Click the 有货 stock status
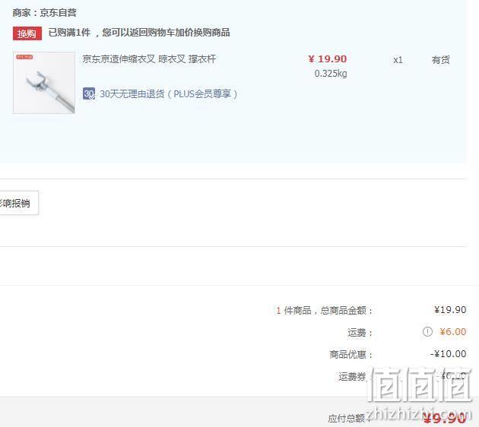479x427 pixels. (440, 60)
